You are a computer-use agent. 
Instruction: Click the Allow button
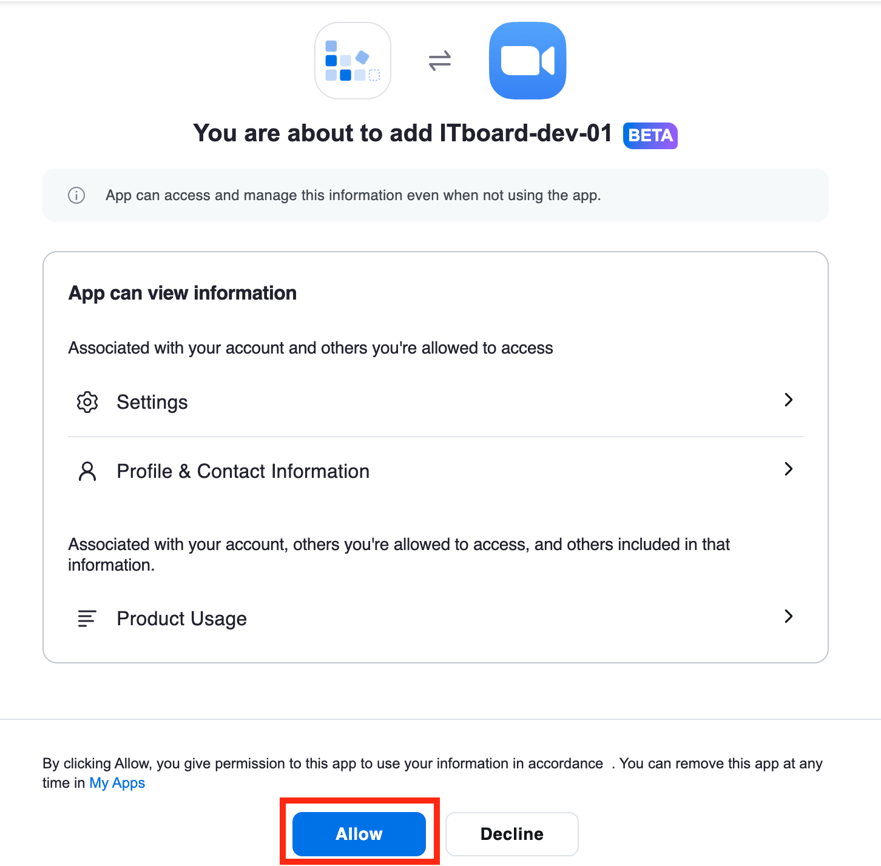pos(359,834)
